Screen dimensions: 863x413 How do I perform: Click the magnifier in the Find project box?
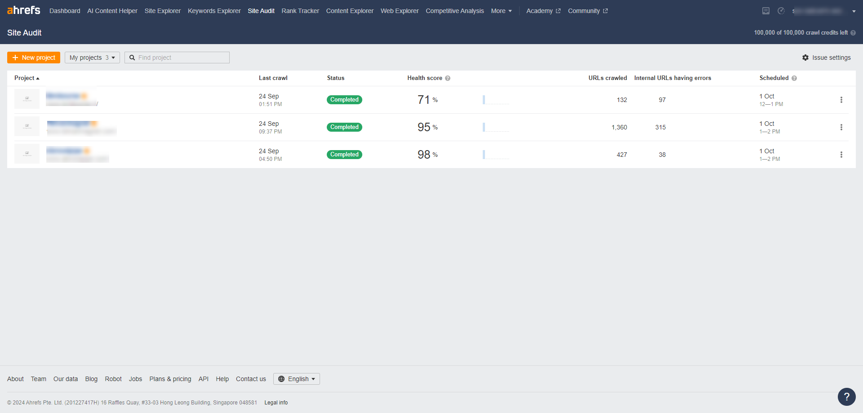coord(132,58)
